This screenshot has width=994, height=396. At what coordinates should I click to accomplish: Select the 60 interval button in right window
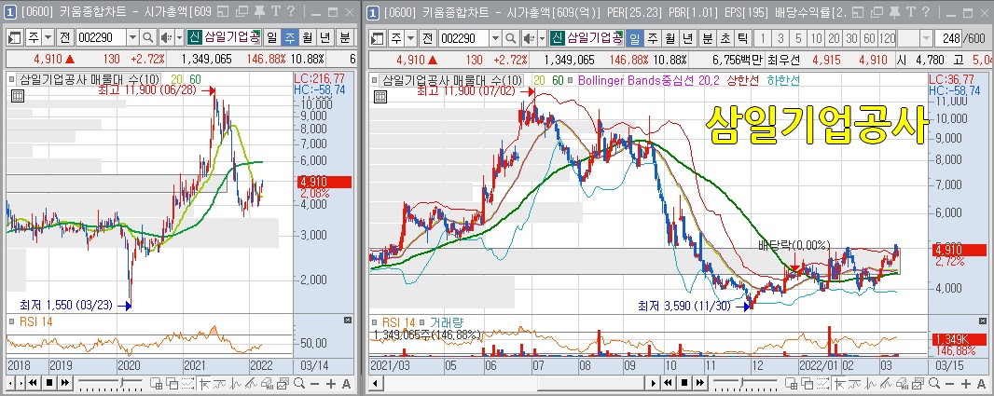870,38
